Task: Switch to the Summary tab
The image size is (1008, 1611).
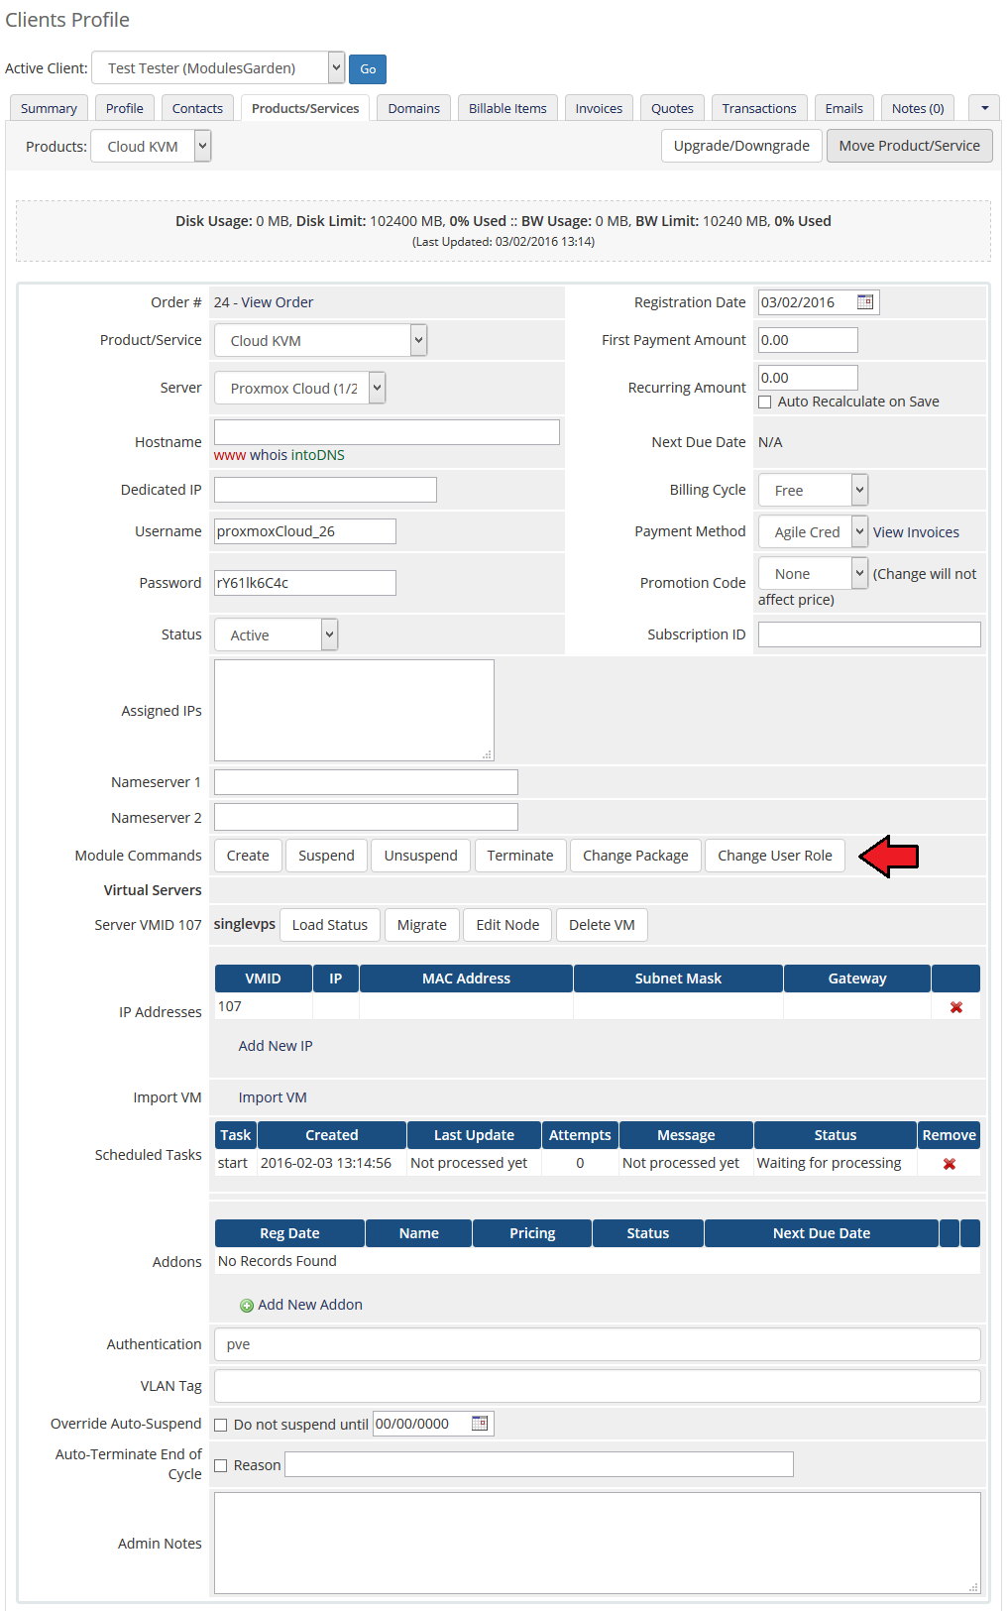Action: [x=49, y=108]
